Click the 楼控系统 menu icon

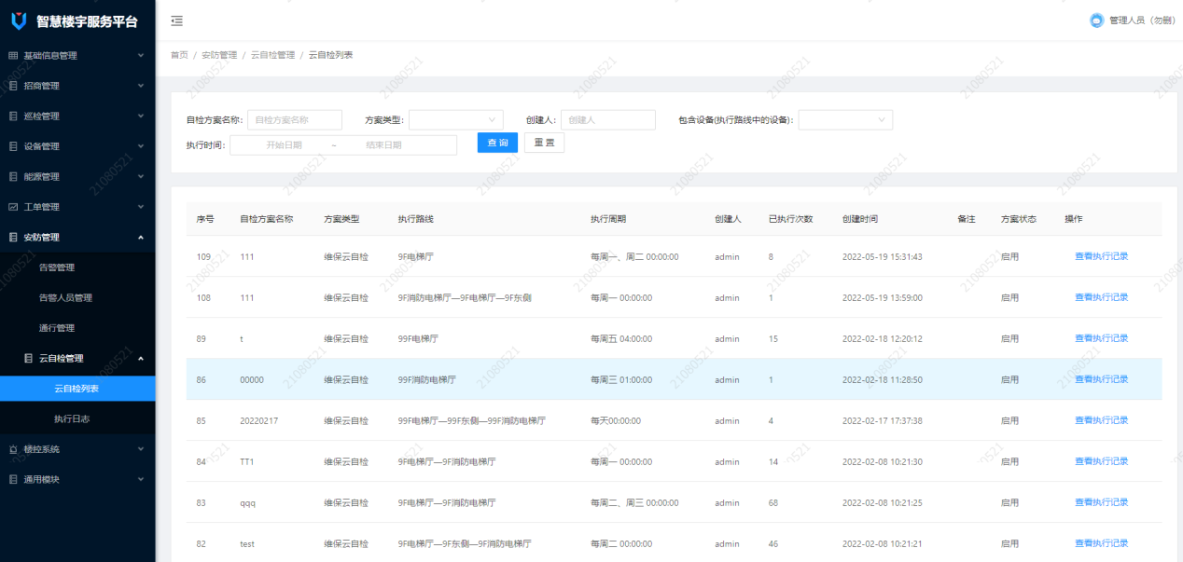13,449
